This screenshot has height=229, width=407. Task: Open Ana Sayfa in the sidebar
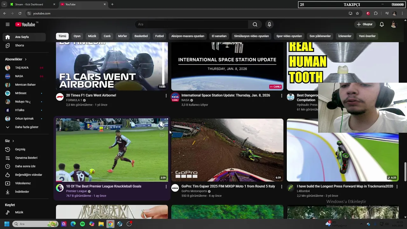click(24, 37)
